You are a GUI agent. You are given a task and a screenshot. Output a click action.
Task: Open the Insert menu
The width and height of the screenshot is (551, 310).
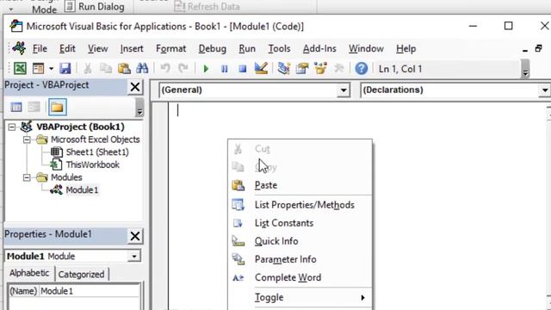click(132, 48)
